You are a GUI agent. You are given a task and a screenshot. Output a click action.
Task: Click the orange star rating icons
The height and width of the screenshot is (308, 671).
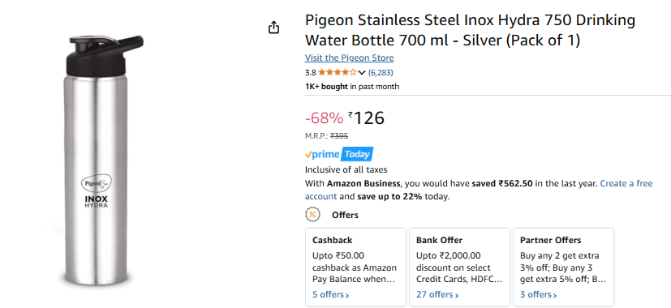click(337, 72)
